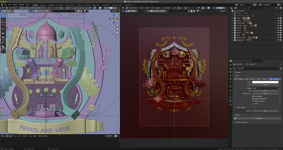Select the Spot light type button

click(x=263, y=79)
